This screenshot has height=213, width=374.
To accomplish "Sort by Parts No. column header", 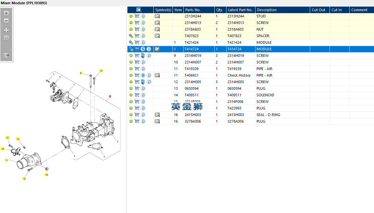I will point(199,10).
